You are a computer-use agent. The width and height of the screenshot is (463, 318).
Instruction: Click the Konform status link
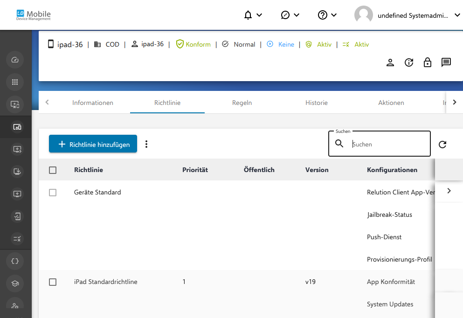[198, 44]
